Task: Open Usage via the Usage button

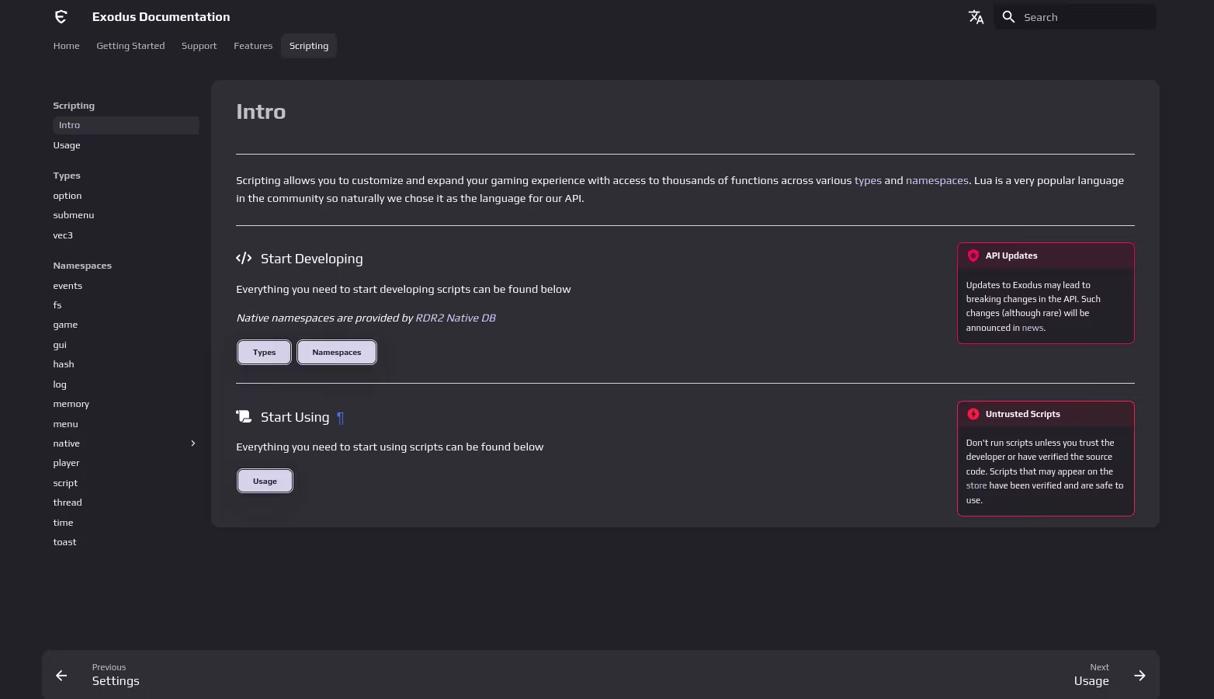Action: coord(265,481)
